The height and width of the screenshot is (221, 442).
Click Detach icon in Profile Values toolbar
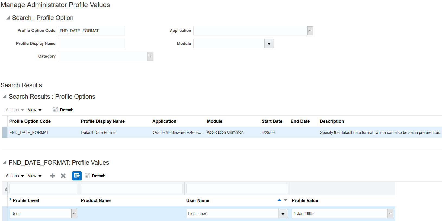click(x=87, y=176)
